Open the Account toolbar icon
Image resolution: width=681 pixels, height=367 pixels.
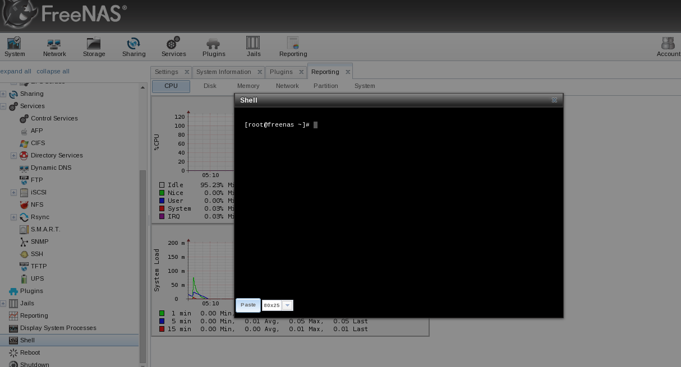coord(668,47)
